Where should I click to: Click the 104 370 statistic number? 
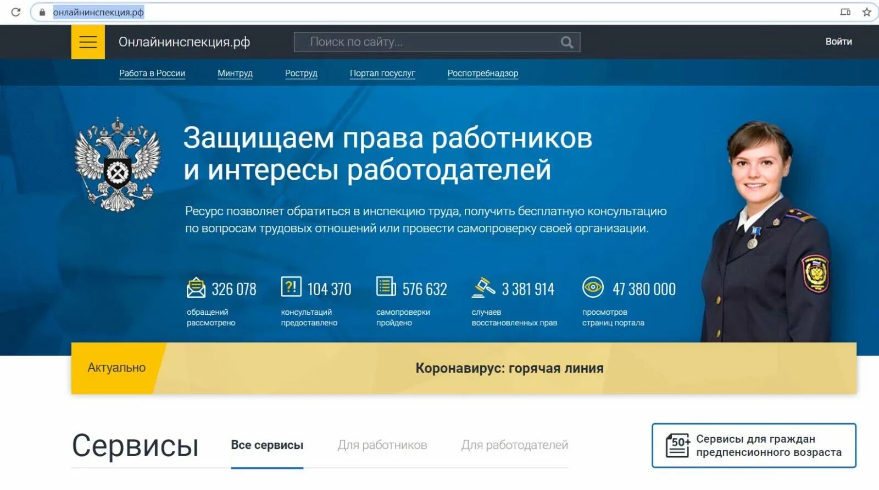[329, 289]
